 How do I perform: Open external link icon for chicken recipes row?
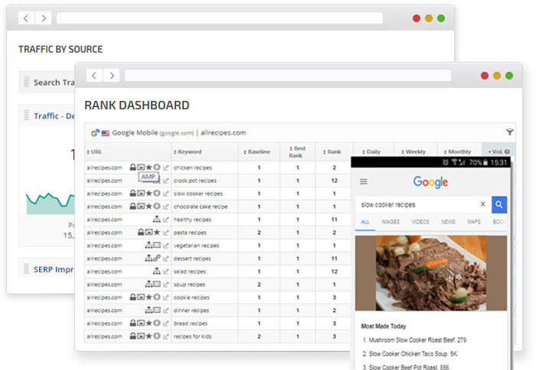[x=166, y=167]
